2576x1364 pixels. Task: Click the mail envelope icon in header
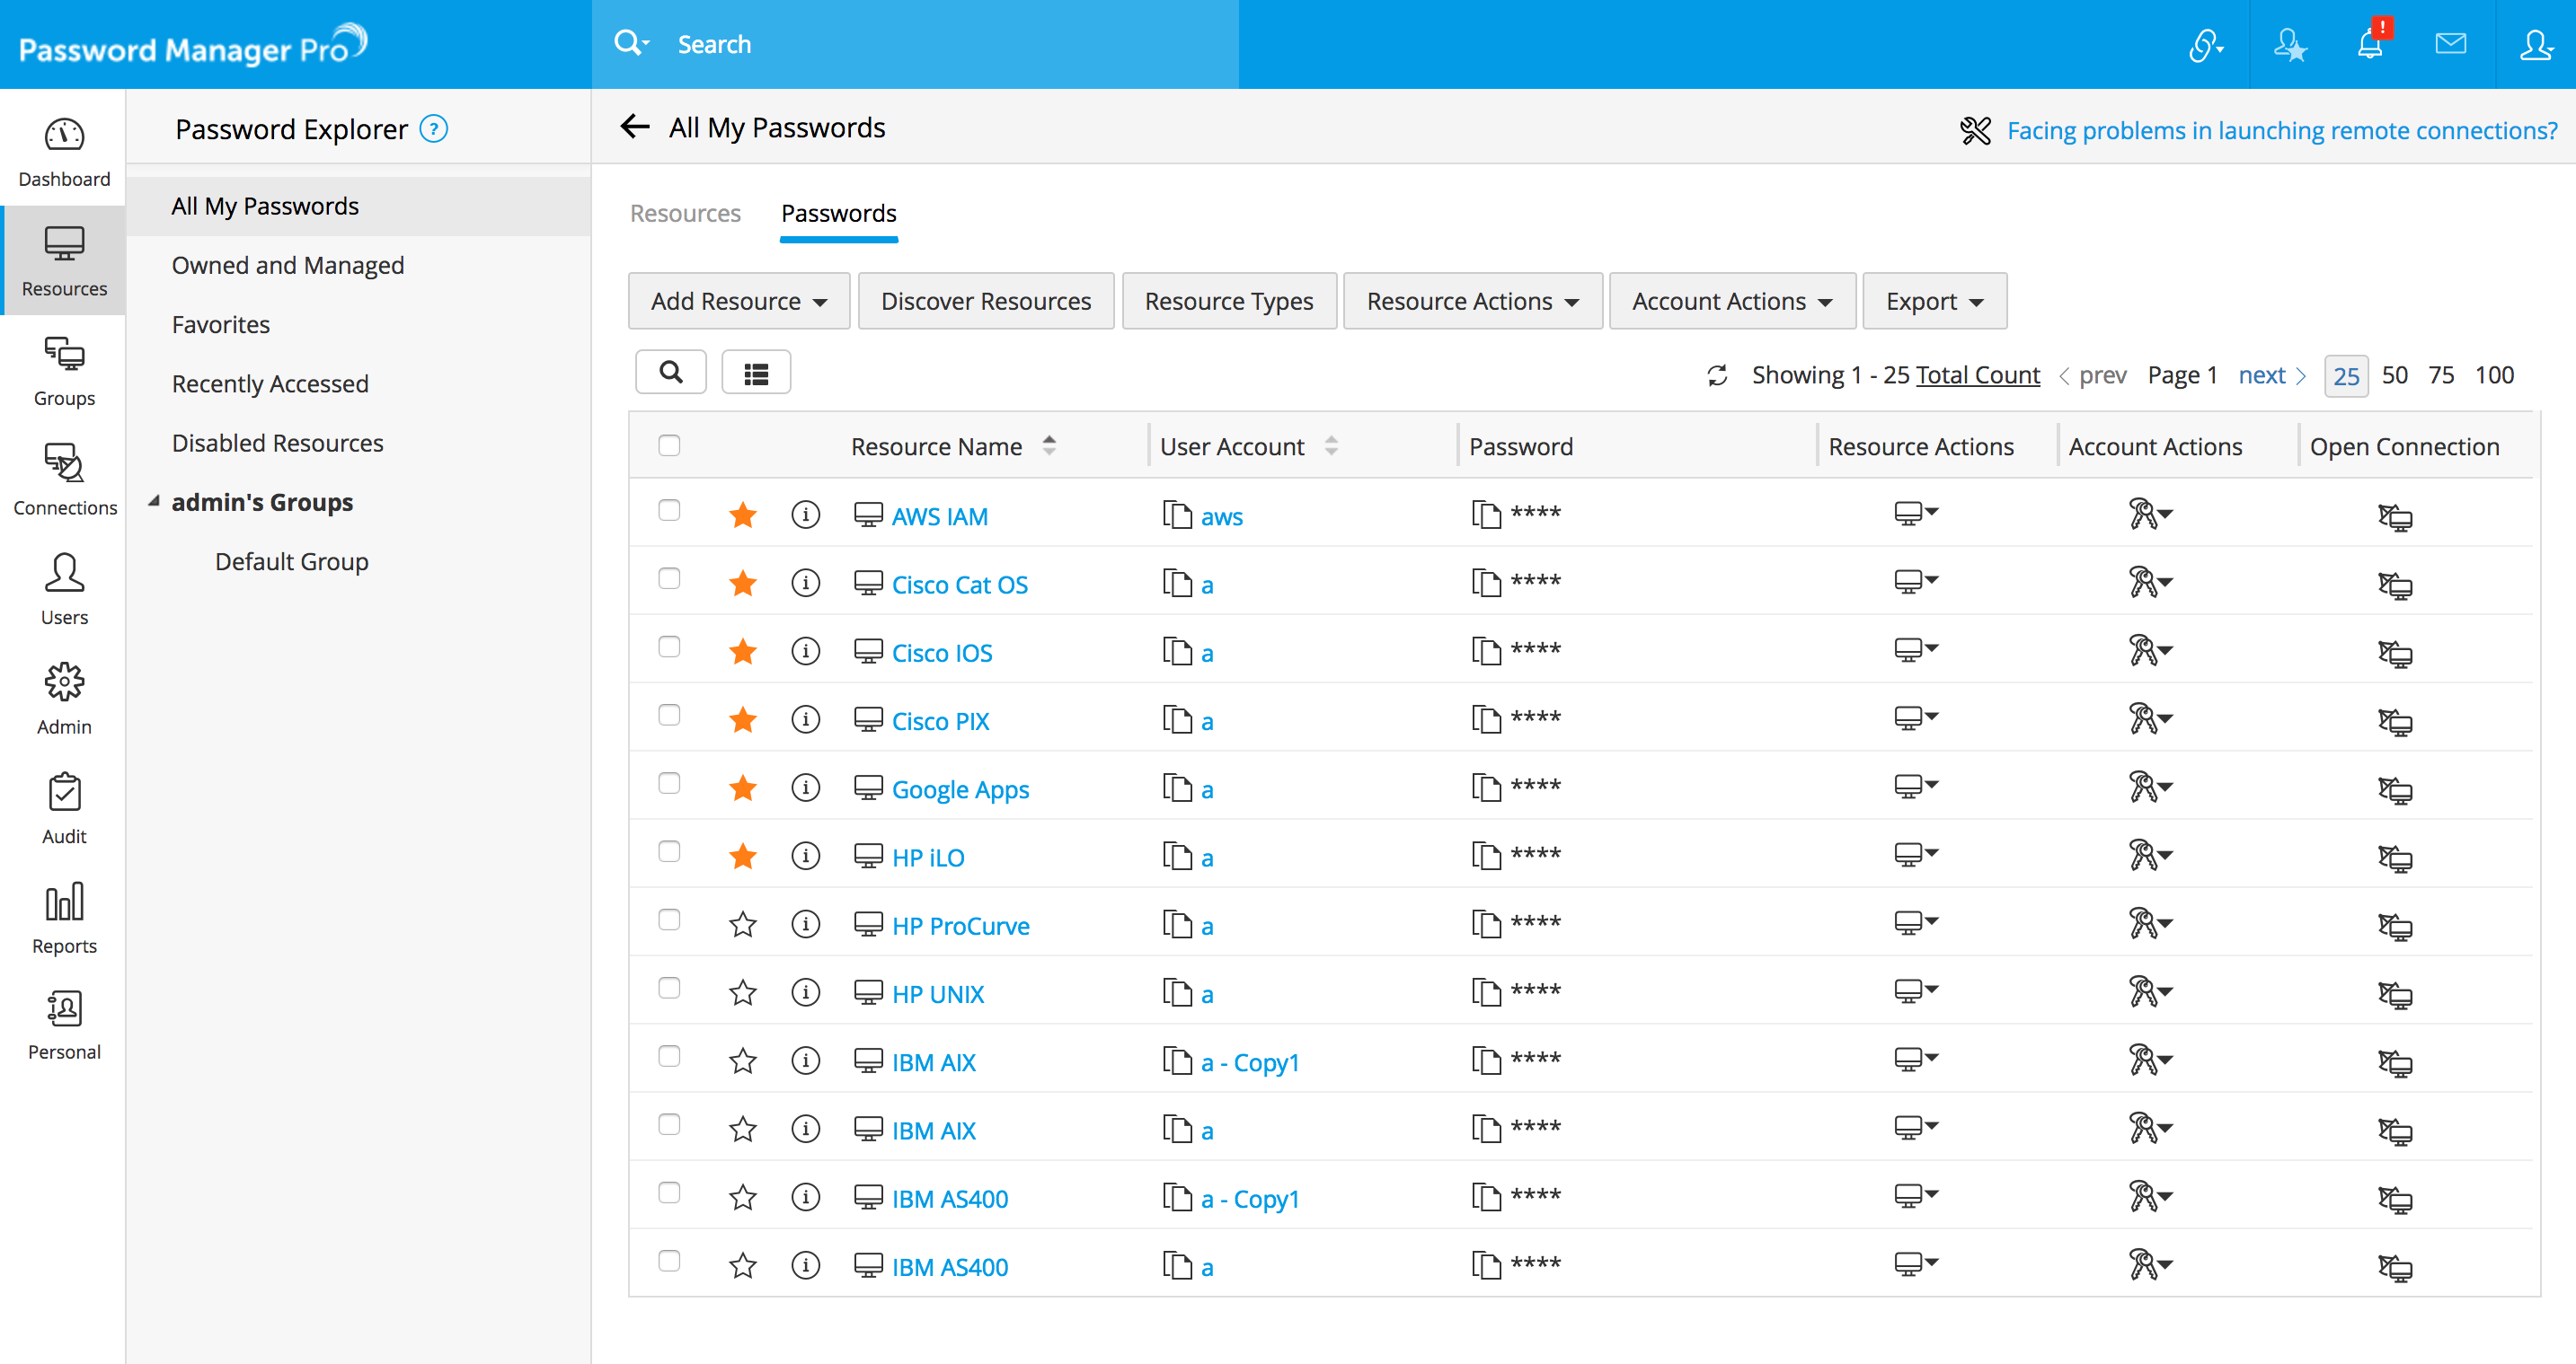coord(2450,44)
